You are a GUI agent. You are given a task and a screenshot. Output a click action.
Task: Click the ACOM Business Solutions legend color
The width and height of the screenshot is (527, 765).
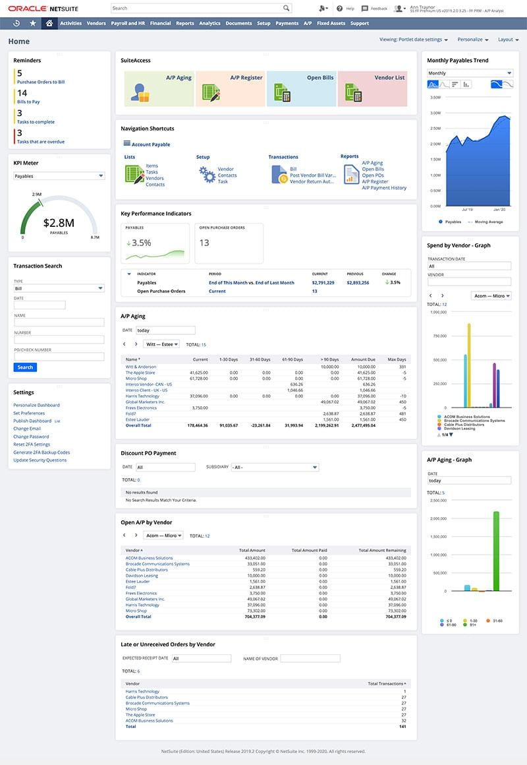439,417
